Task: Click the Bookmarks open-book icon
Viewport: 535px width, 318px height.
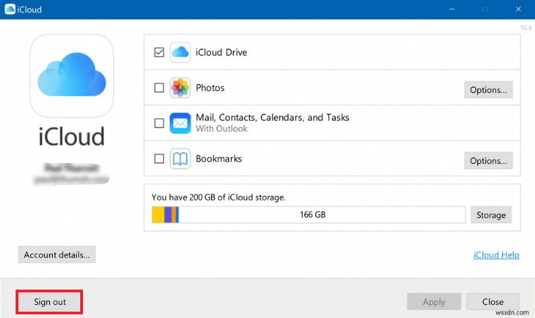Action: click(180, 158)
